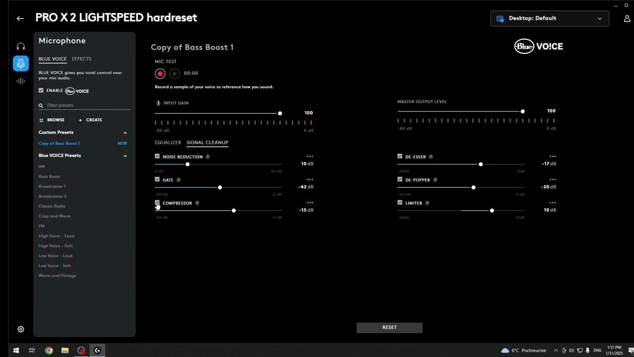Click the RESET button

[389, 327]
